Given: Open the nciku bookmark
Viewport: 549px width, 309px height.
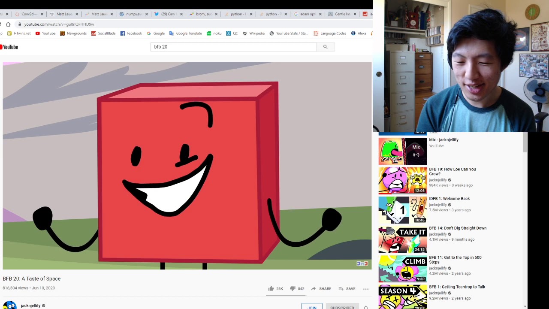Looking at the screenshot, I should 214,33.
